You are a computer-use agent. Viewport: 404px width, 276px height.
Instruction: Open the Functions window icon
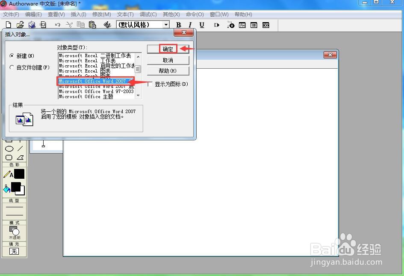(242, 25)
